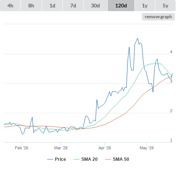176x169 pixels.
Task: Click the highest price peak on chart
Action: [138, 38]
